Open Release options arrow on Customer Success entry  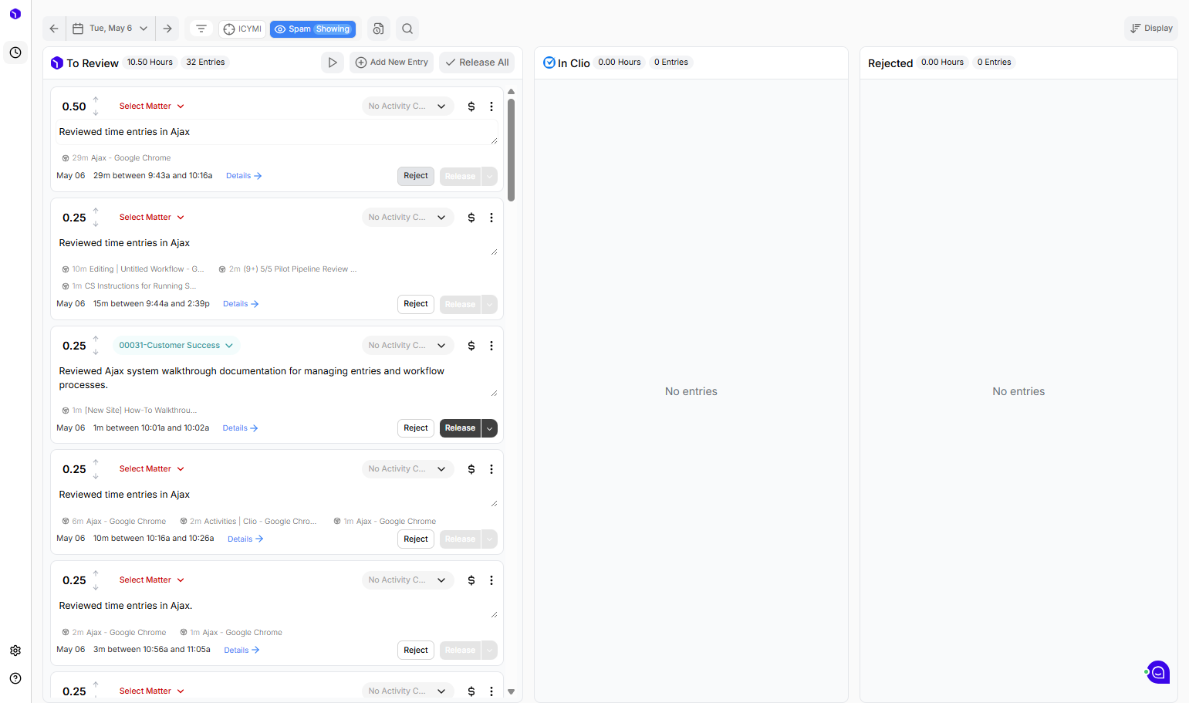tap(489, 428)
